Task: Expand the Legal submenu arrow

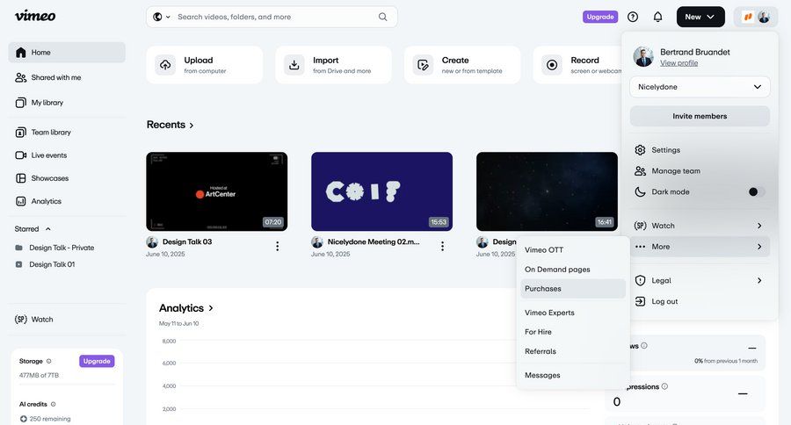Action: coord(759,280)
